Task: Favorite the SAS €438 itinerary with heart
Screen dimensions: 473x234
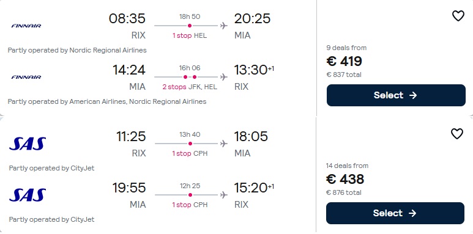Action: click(456, 134)
